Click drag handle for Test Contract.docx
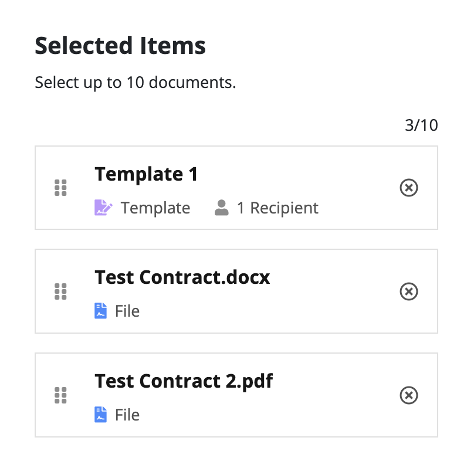This screenshot has height=468, width=467. [60, 291]
